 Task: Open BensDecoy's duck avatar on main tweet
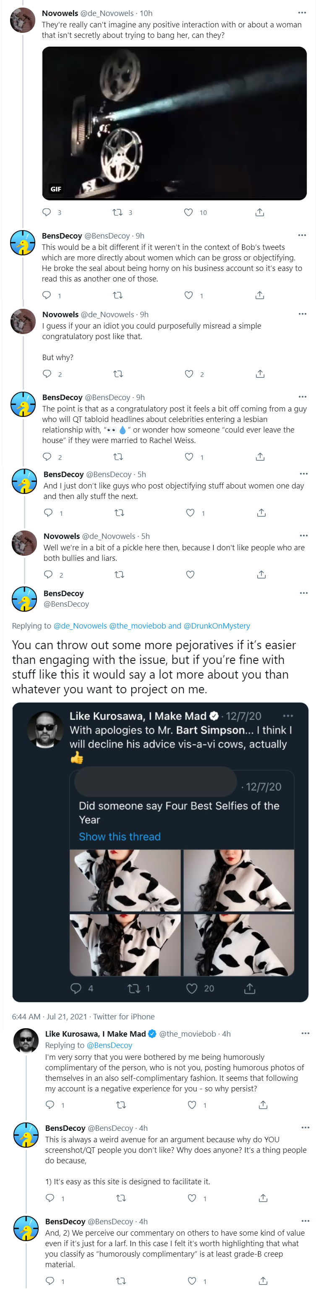pos(24,599)
